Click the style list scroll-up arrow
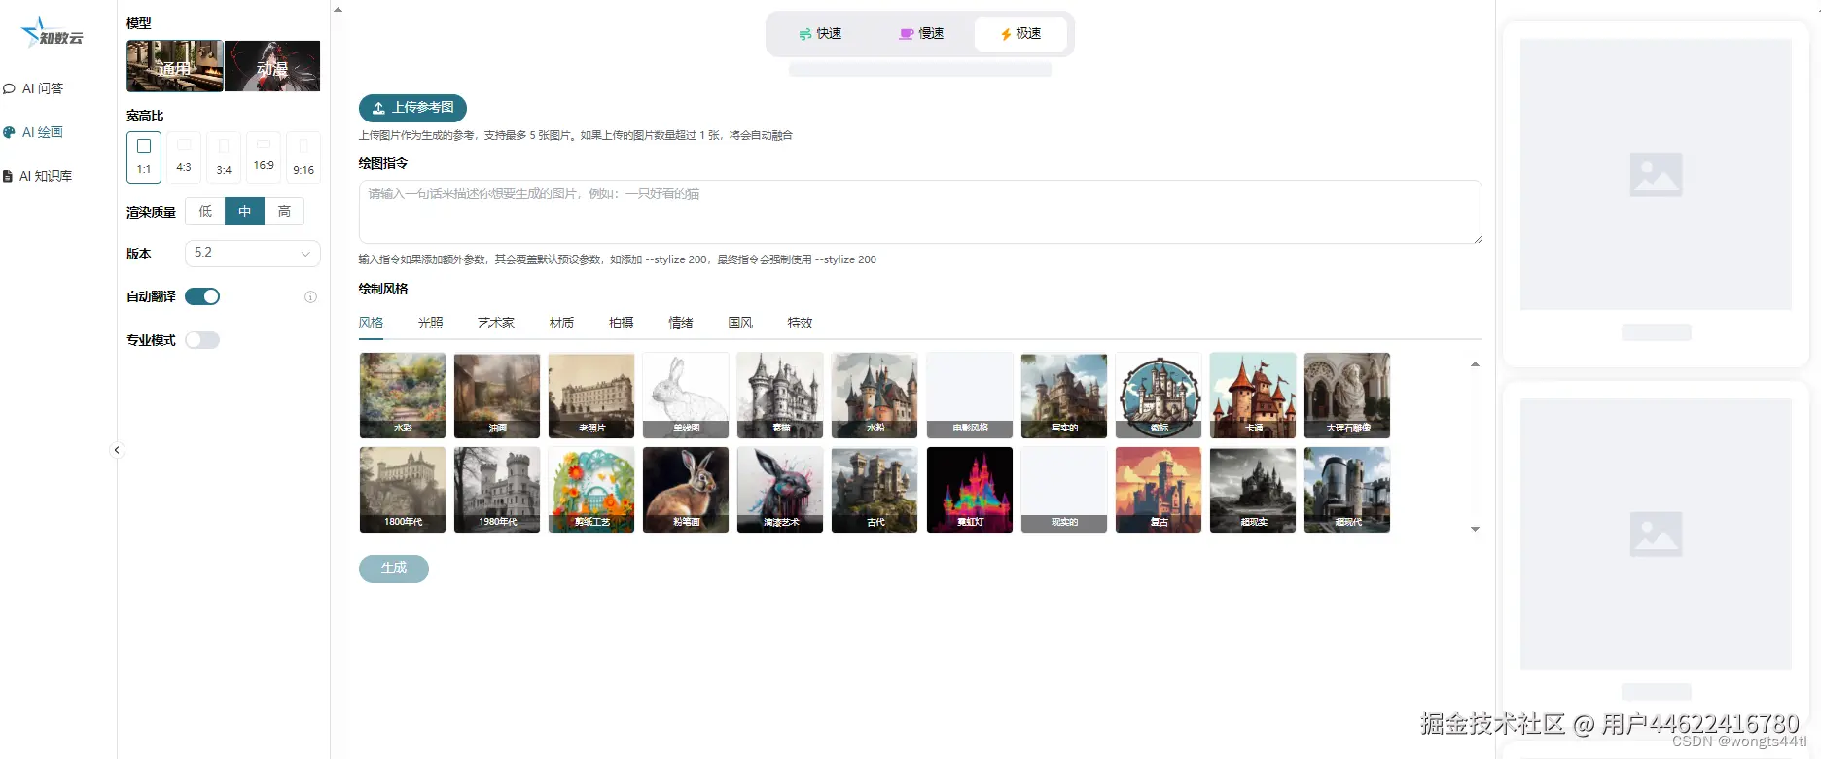 [1475, 364]
